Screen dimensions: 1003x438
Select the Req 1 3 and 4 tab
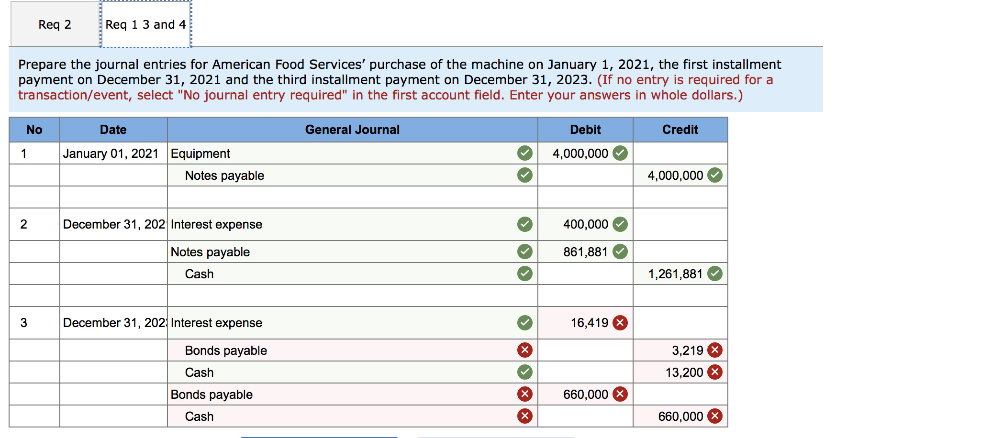pyautogui.click(x=146, y=24)
